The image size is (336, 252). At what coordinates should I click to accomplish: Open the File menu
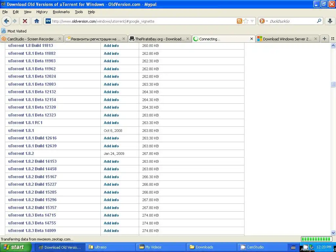(5, 12)
